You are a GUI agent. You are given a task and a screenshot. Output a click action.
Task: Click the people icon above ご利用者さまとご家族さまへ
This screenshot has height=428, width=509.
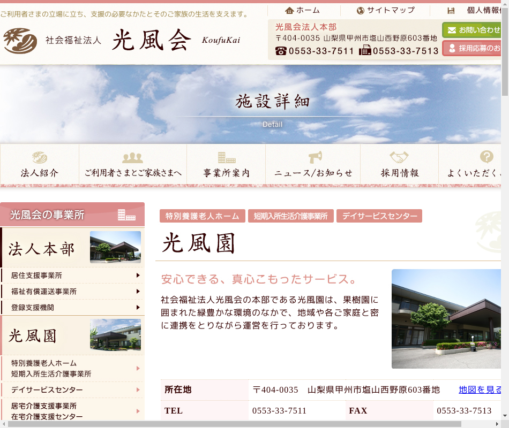pos(132,158)
